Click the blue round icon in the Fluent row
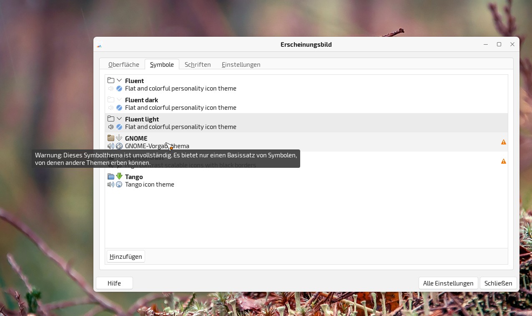This screenshot has width=532, height=316. (x=119, y=88)
